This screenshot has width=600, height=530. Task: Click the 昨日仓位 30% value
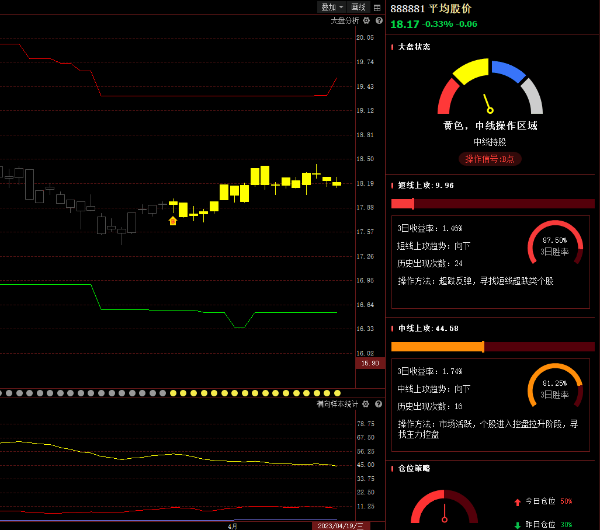(x=566, y=525)
